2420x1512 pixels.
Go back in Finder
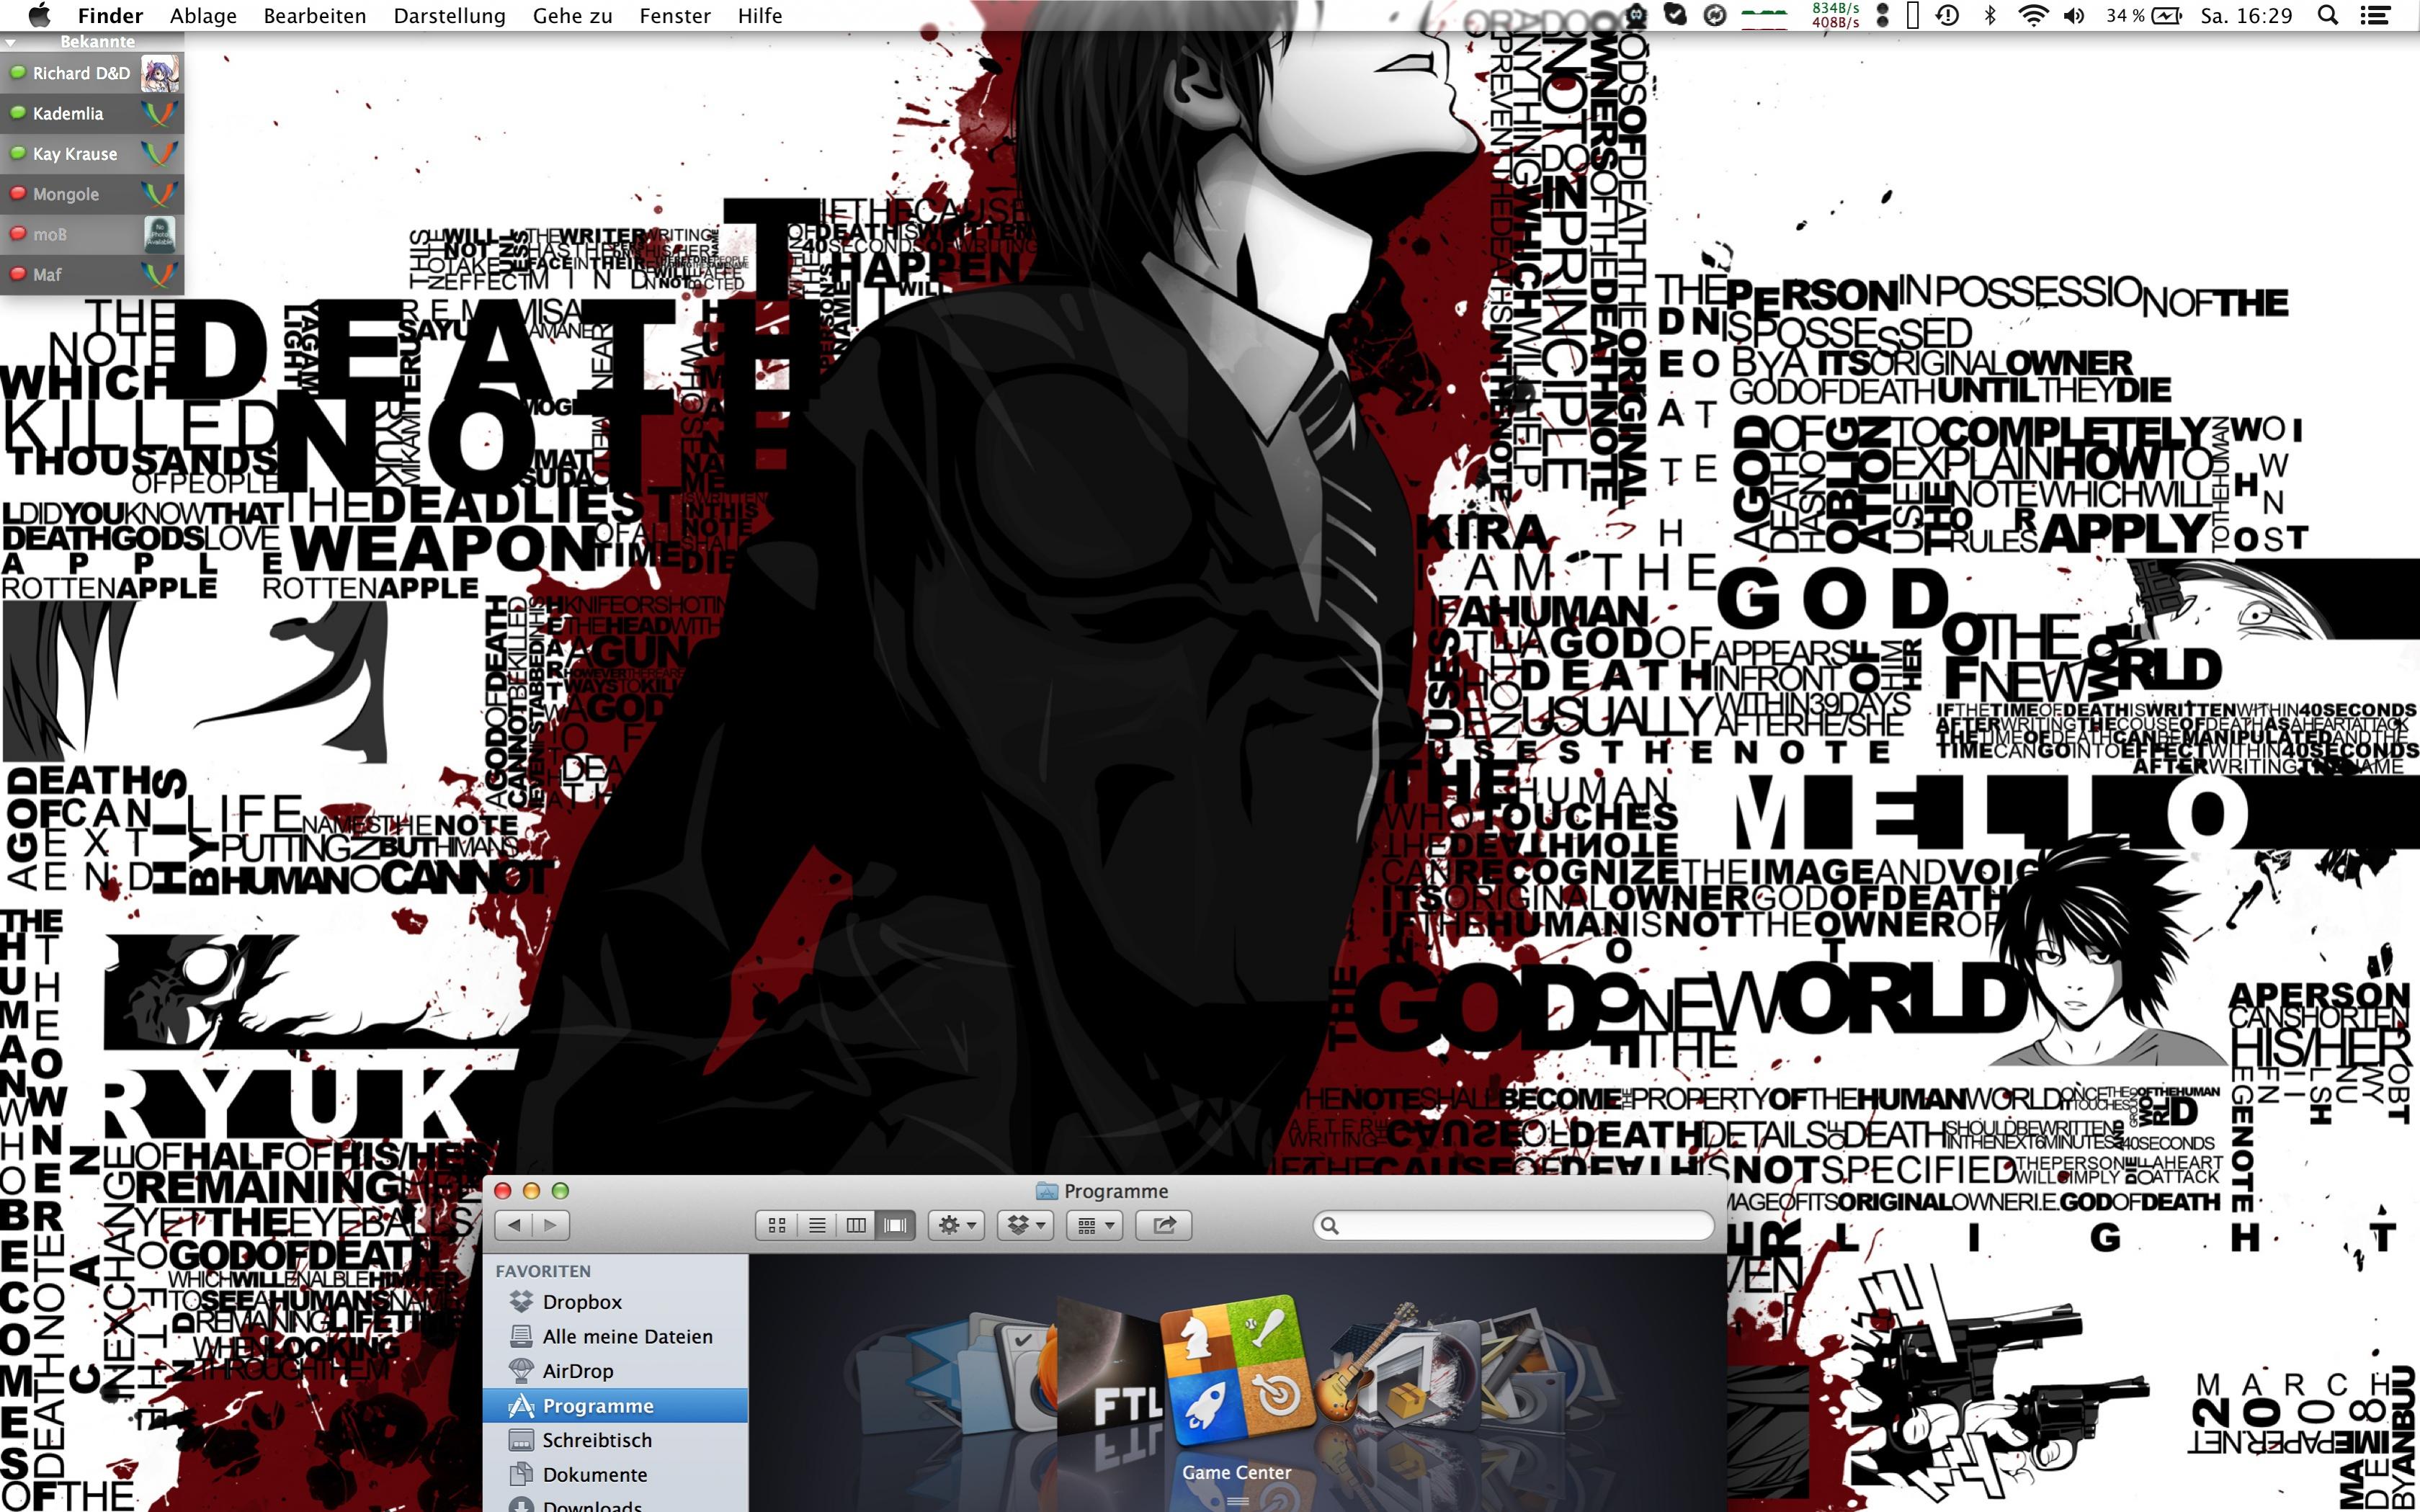pos(514,1225)
